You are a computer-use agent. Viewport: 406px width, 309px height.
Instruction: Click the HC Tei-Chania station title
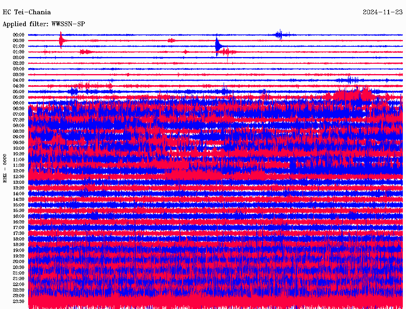27,12
